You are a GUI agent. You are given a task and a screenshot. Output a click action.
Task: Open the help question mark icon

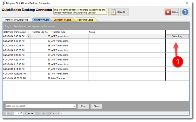tap(185, 12)
